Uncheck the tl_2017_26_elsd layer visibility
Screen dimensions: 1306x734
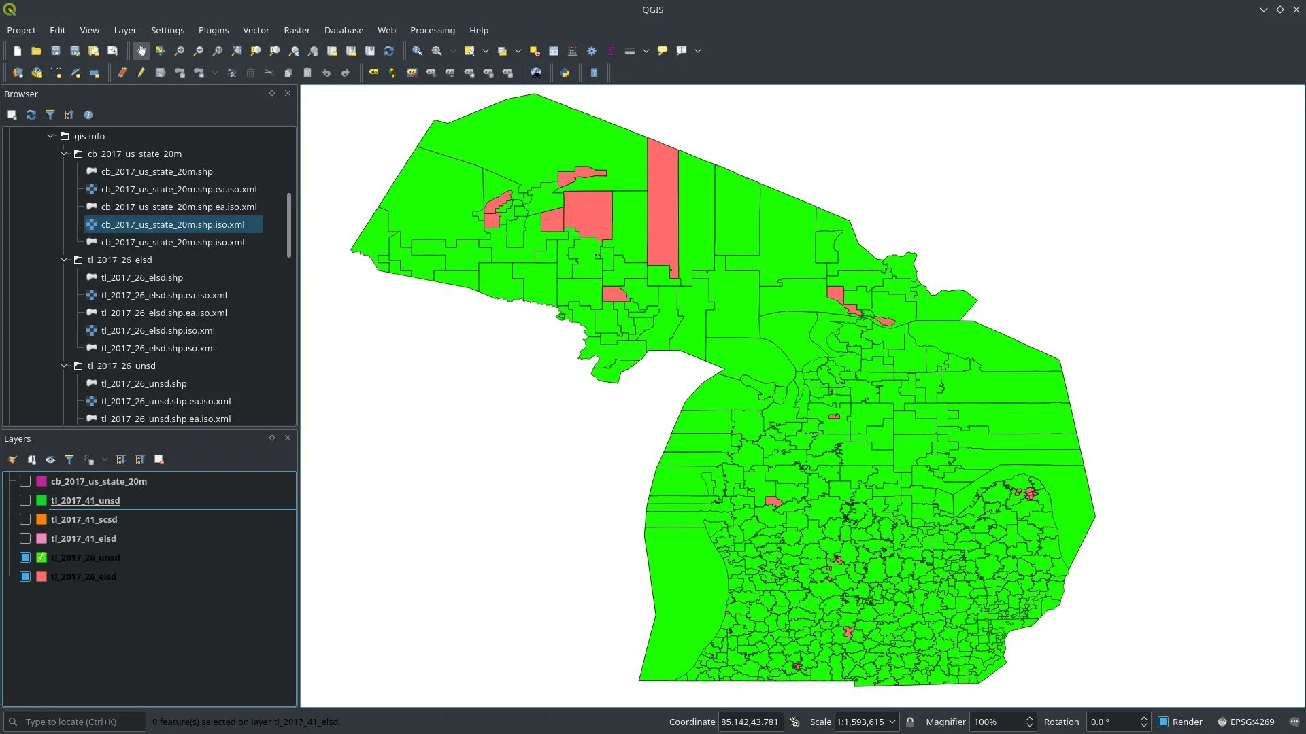25,576
